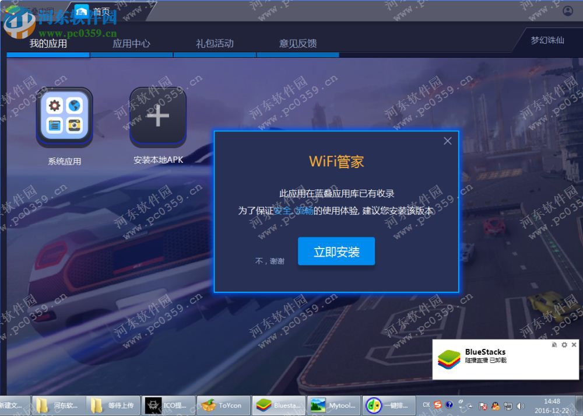Open the 礼包活动 tab

(x=214, y=43)
